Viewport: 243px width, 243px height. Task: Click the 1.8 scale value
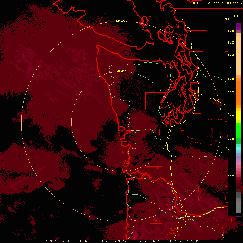click(x=231, y=150)
